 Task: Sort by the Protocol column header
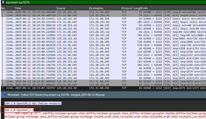pyautogui.click(x=127, y=8)
